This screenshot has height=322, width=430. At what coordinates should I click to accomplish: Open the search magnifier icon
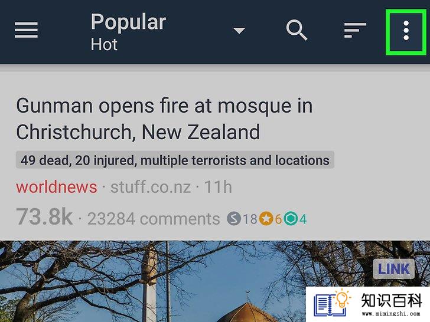(x=297, y=30)
